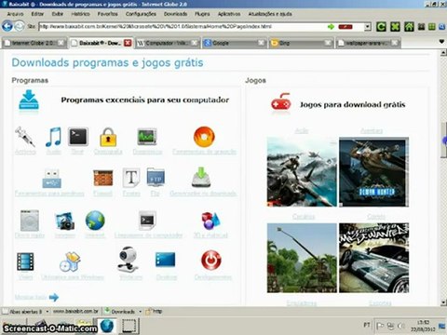Close the active Baixabit tab
Viewport: 447px width, 335px height.
click(128, 43)
